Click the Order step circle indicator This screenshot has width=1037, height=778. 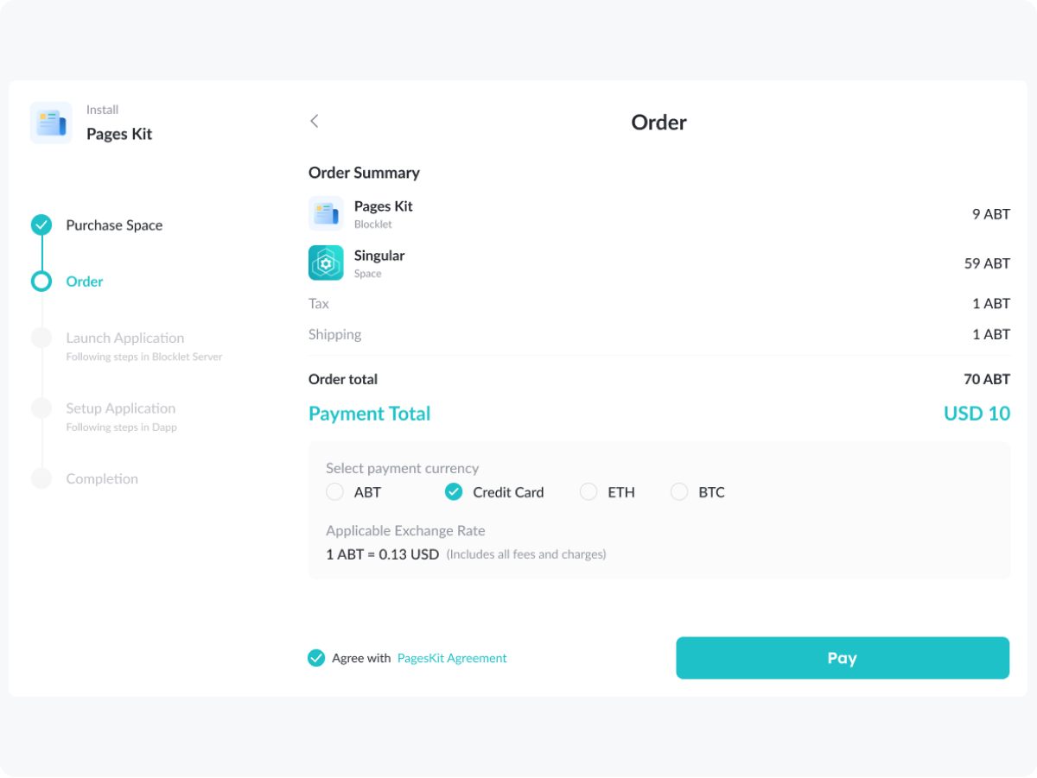(x=41, y=281)
